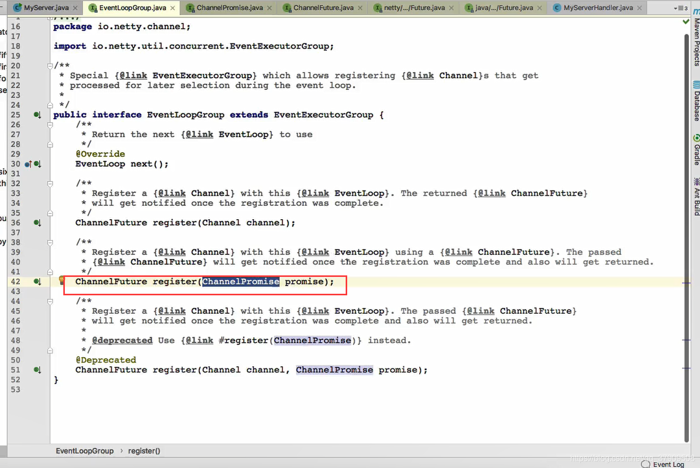Click line number 36 in the gutter
Image resolution: width=700 pixels, height=468 pixels.
pyautogui.click(x=16, y=223)
